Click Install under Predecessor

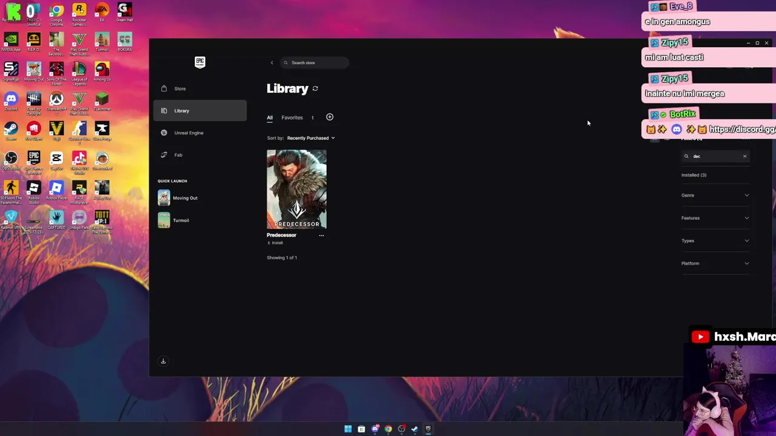pyautogui.click(x=275, y=243)
